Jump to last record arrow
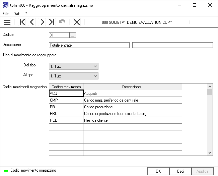Viewport: 218px width, 176px height. 52,22
